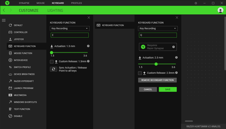Screen dimensions: 226x129
Task: Open the Customize subtab
Action: 29,10
